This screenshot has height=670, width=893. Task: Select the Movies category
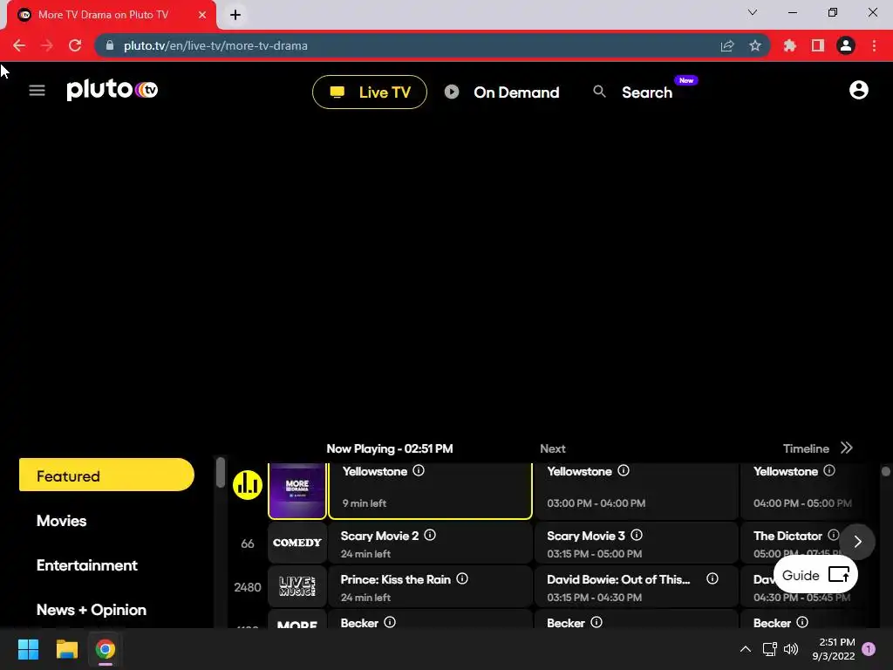pyautogui.click(x=62, y=521)
